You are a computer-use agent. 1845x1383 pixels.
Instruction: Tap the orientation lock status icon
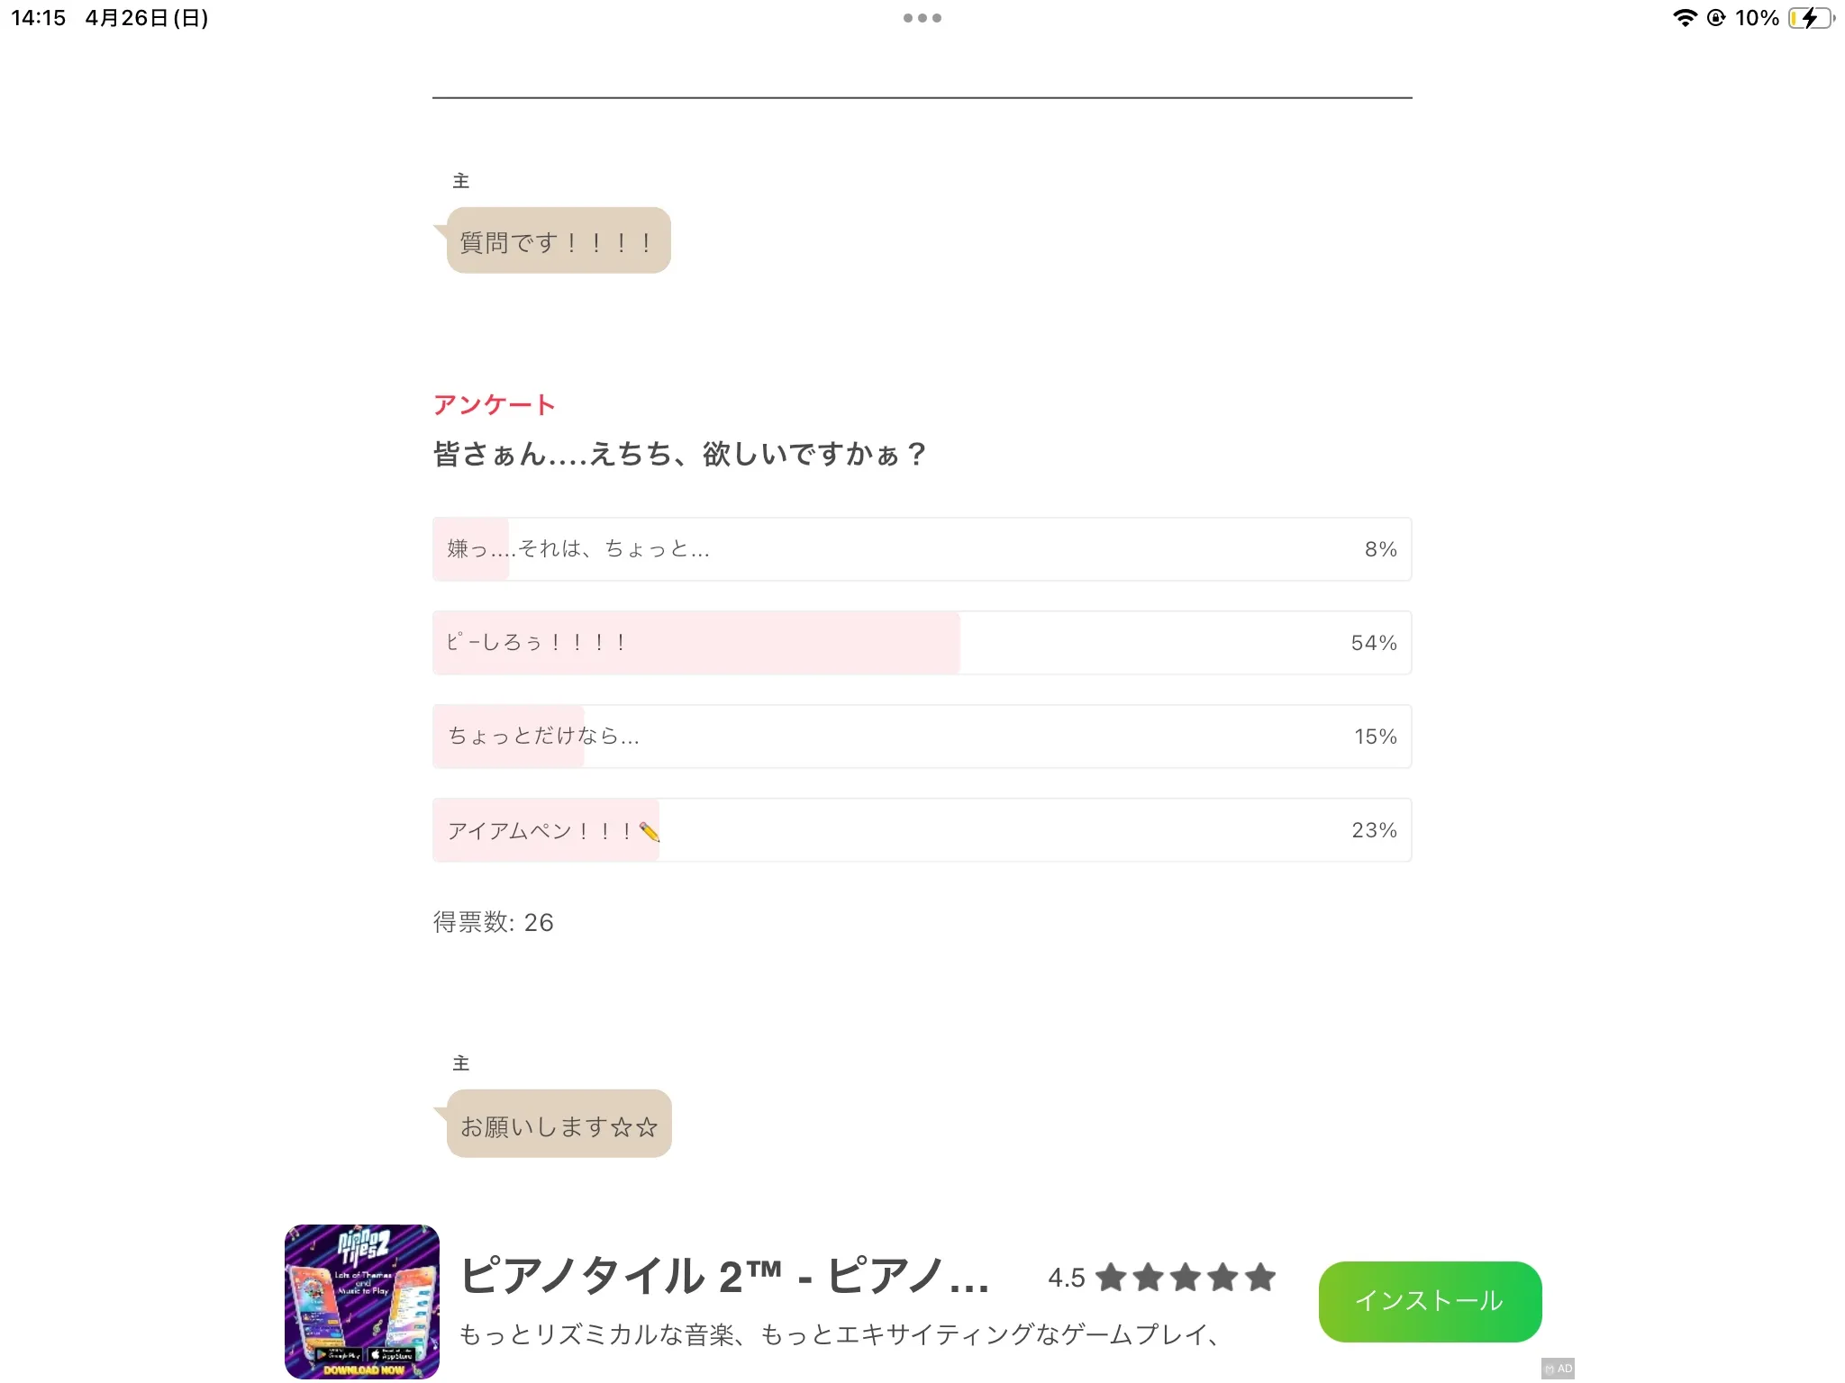coord(1716,18)
